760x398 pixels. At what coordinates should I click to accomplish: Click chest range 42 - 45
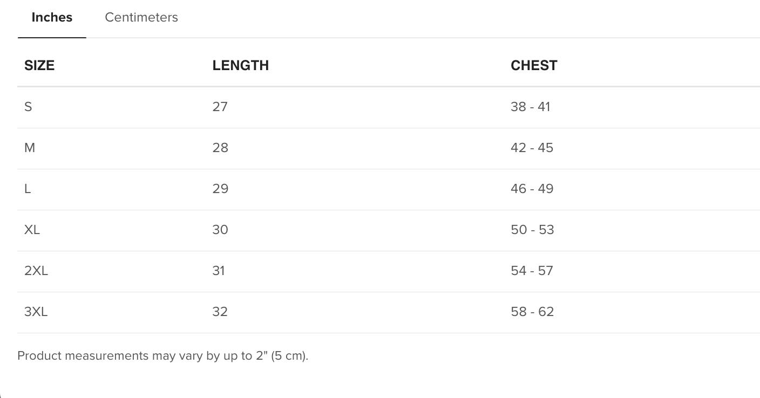532,148
